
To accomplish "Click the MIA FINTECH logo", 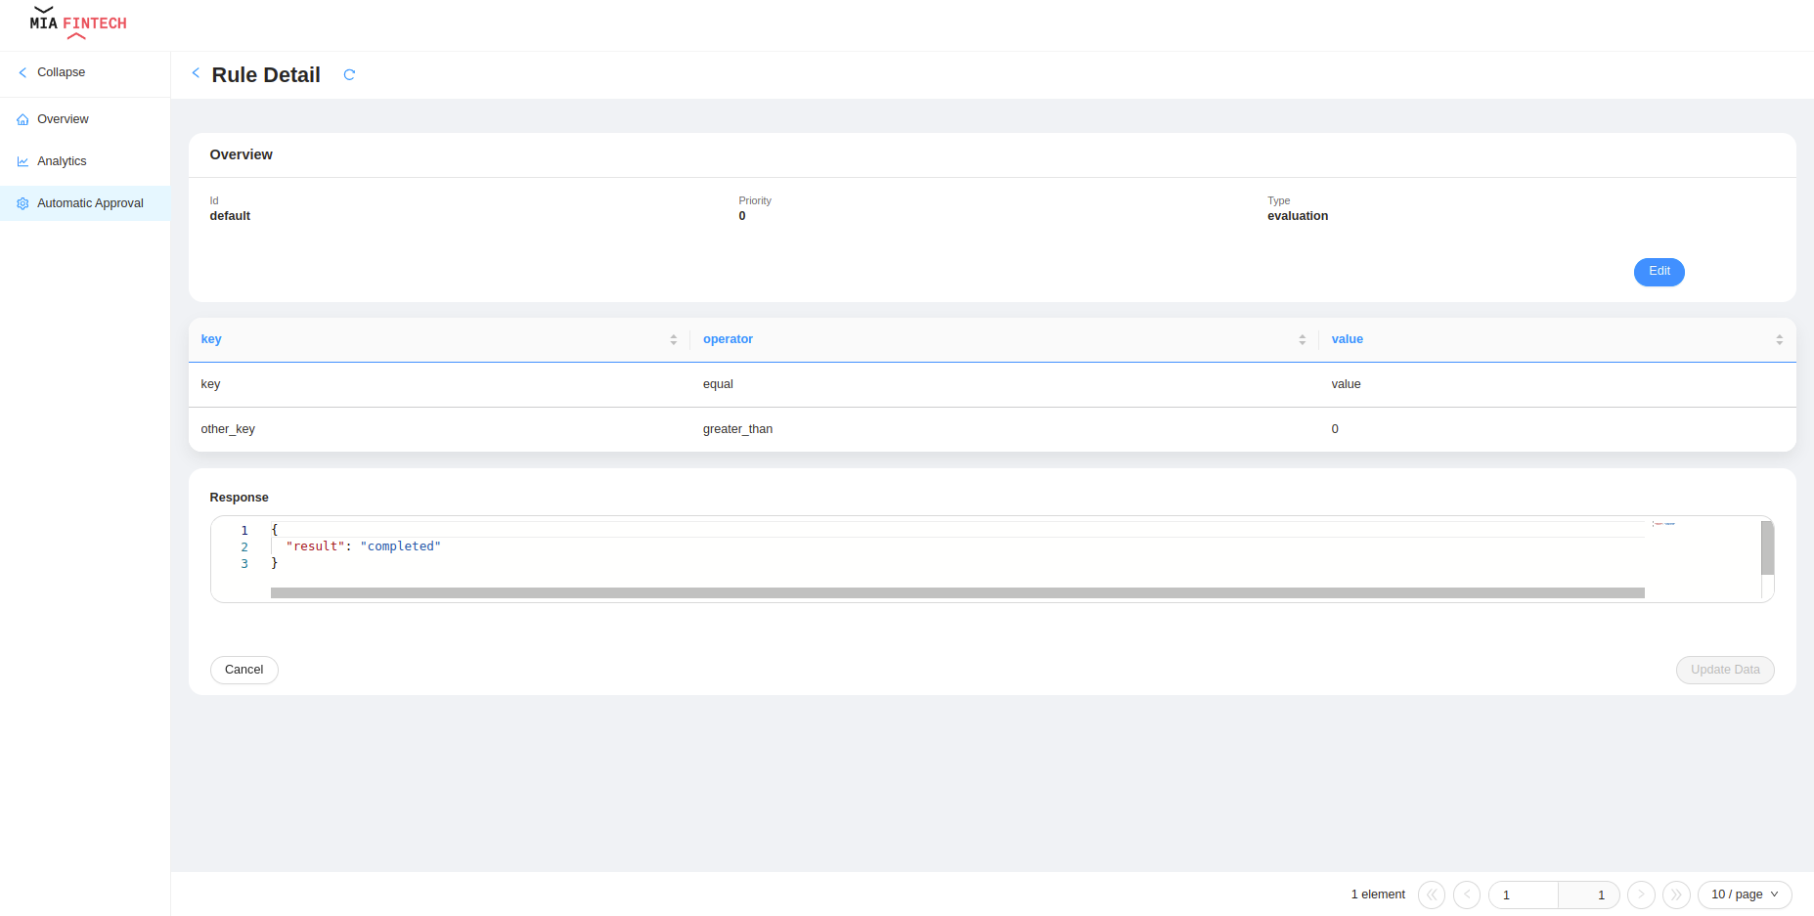I will pos(76,23).
